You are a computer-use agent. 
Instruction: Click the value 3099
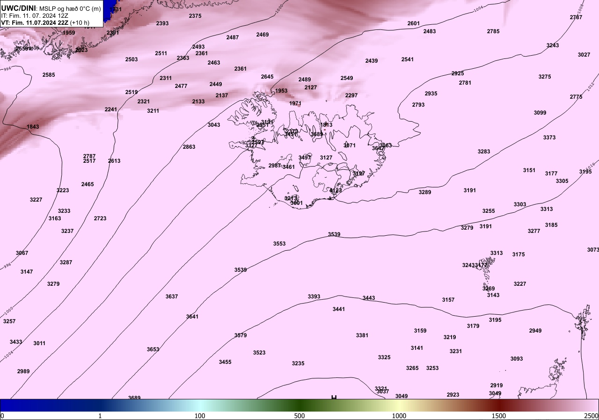(x=540, y=113)
